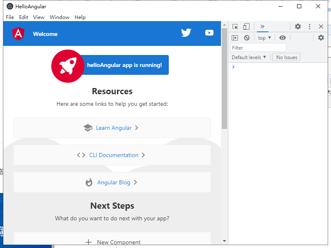331x248 pixels.
Task: Click the Learn Angular chevron arrow
Action: click(x=137, y=128)
